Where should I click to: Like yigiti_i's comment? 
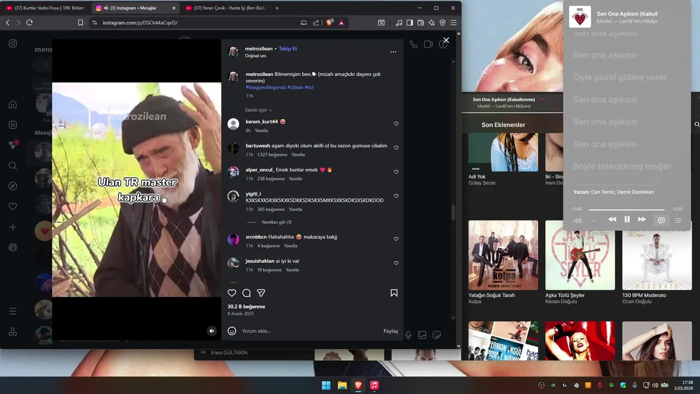coord(396,196)
